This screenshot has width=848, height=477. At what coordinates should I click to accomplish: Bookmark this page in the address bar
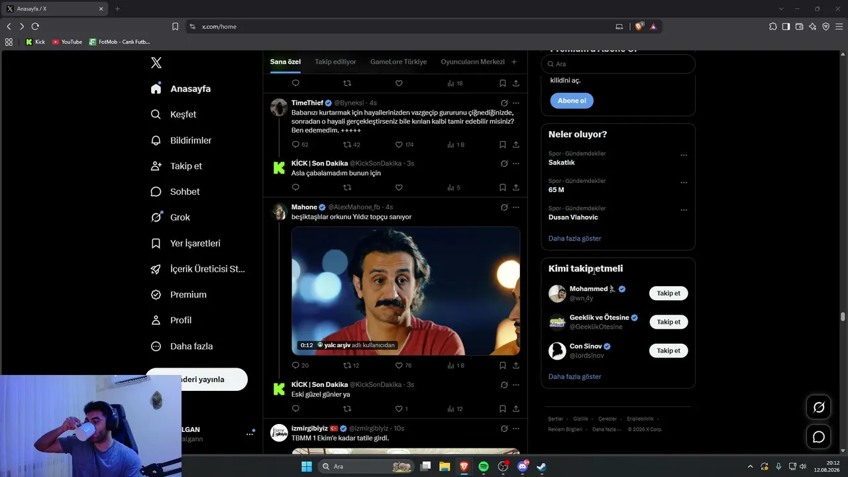(x=175, y=26)
